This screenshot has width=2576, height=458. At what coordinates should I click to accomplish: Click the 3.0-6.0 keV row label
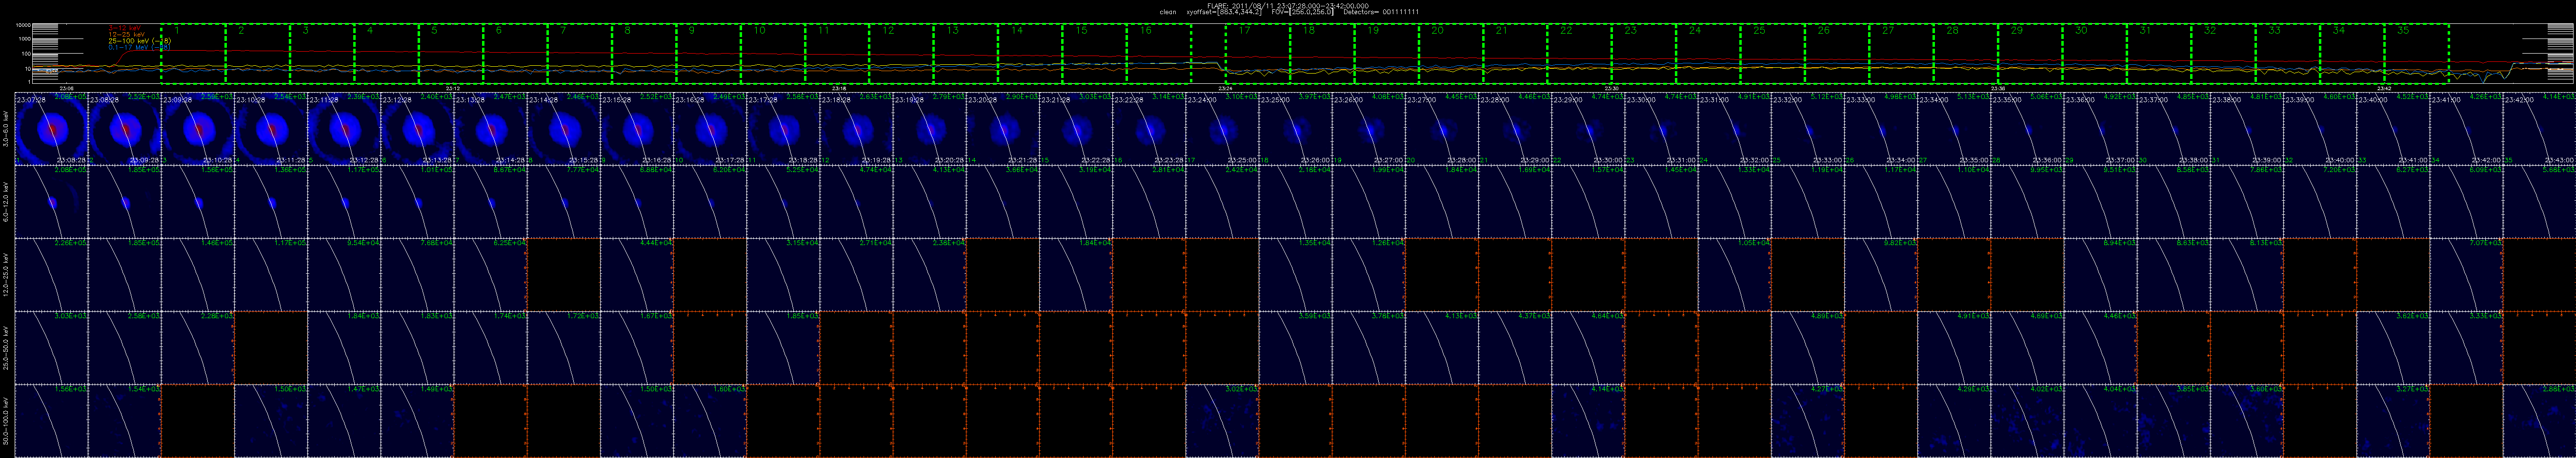7,129
